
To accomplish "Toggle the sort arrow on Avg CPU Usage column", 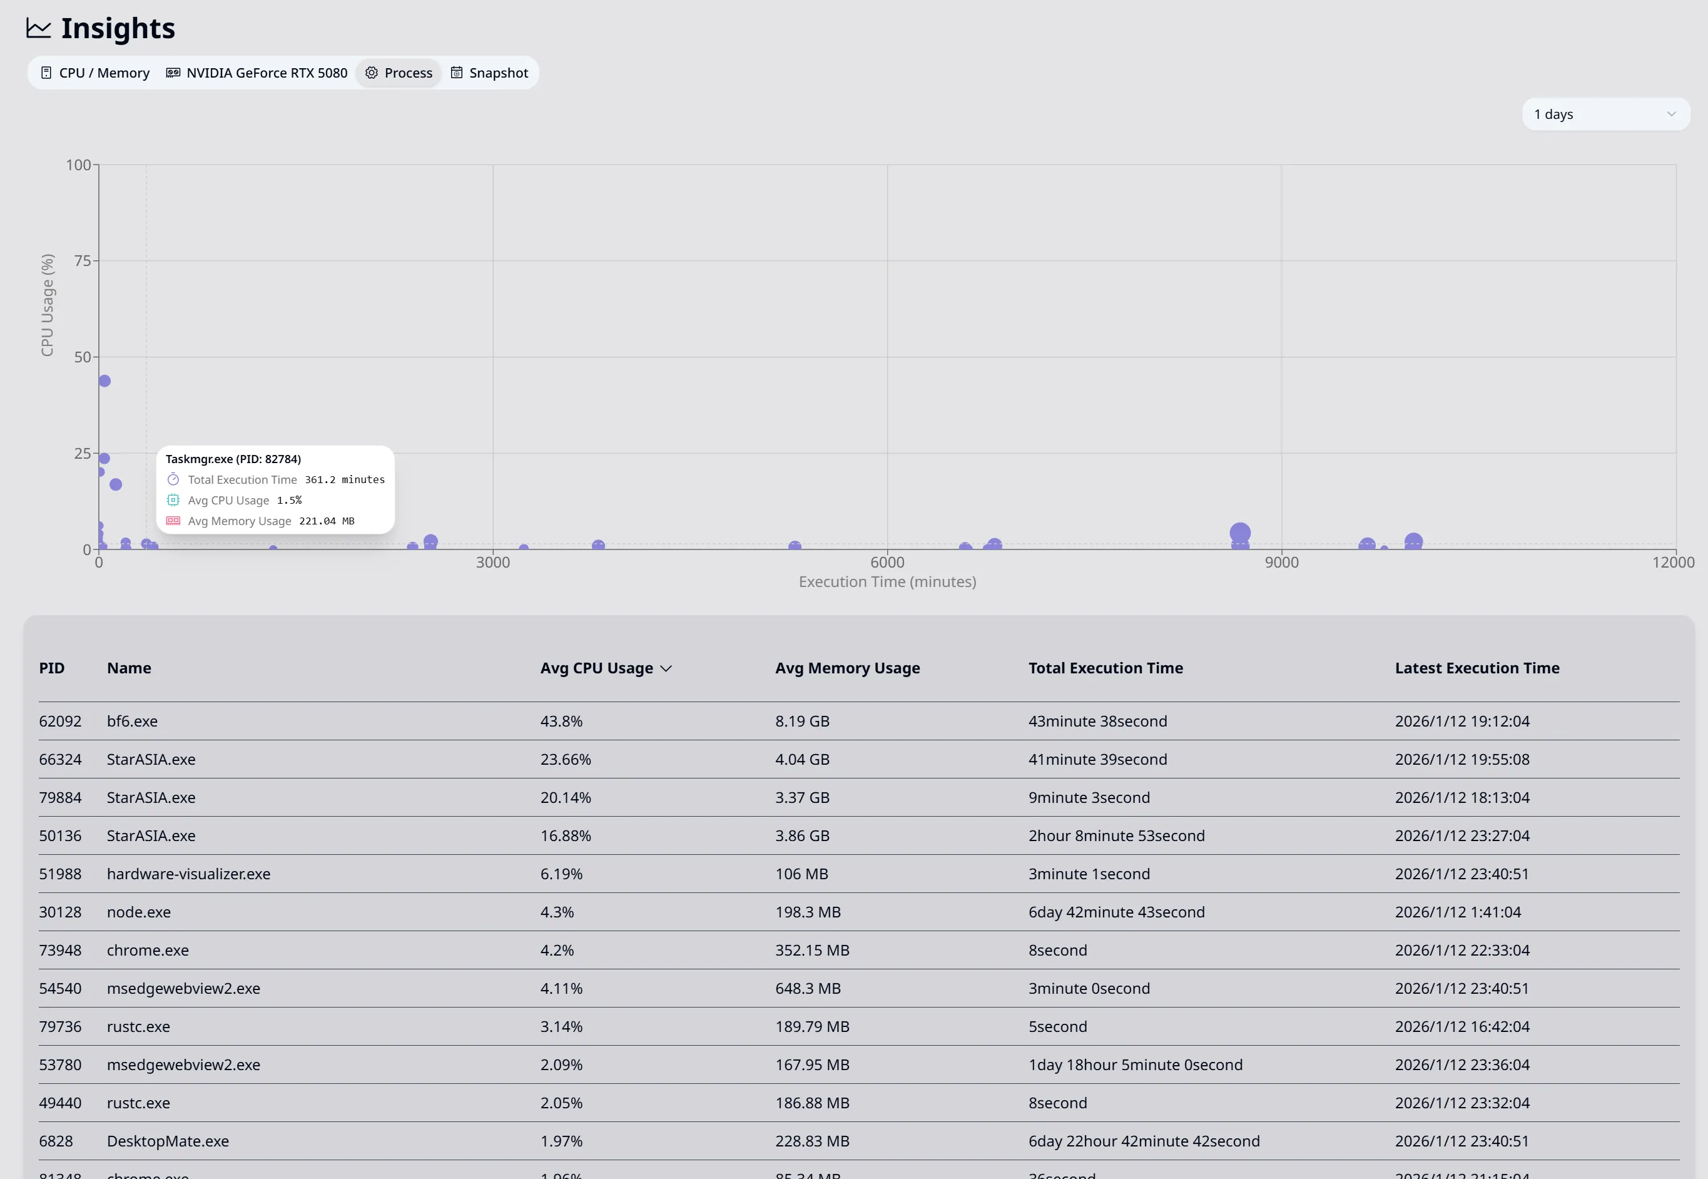I will [x=668, y=668].
